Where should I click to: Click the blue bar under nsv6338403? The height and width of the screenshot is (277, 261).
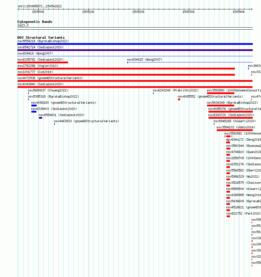click(x=34, y=112)
